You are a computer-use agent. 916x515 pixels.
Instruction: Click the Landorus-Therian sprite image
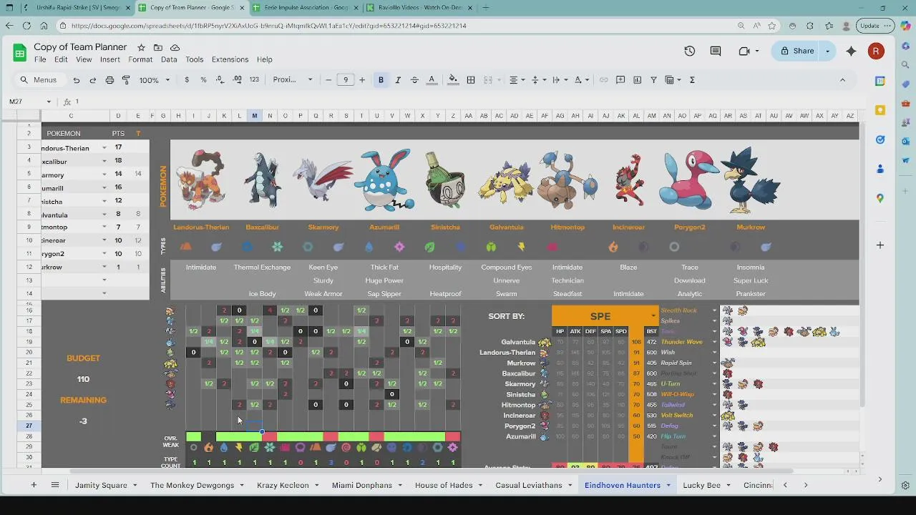coord(201,180)
